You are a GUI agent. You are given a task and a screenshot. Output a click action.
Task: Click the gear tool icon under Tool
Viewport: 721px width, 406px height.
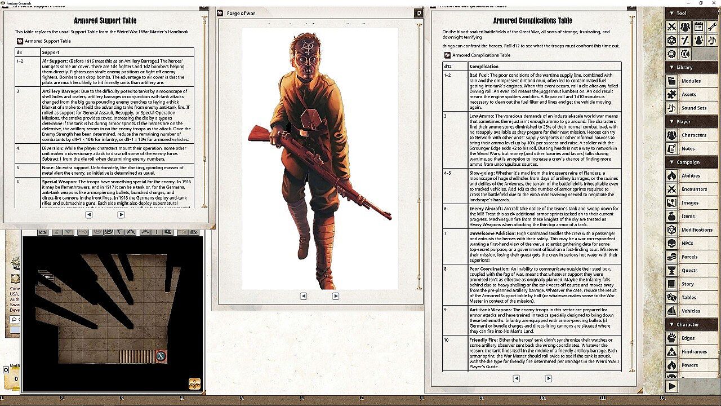tap(671, 54)
